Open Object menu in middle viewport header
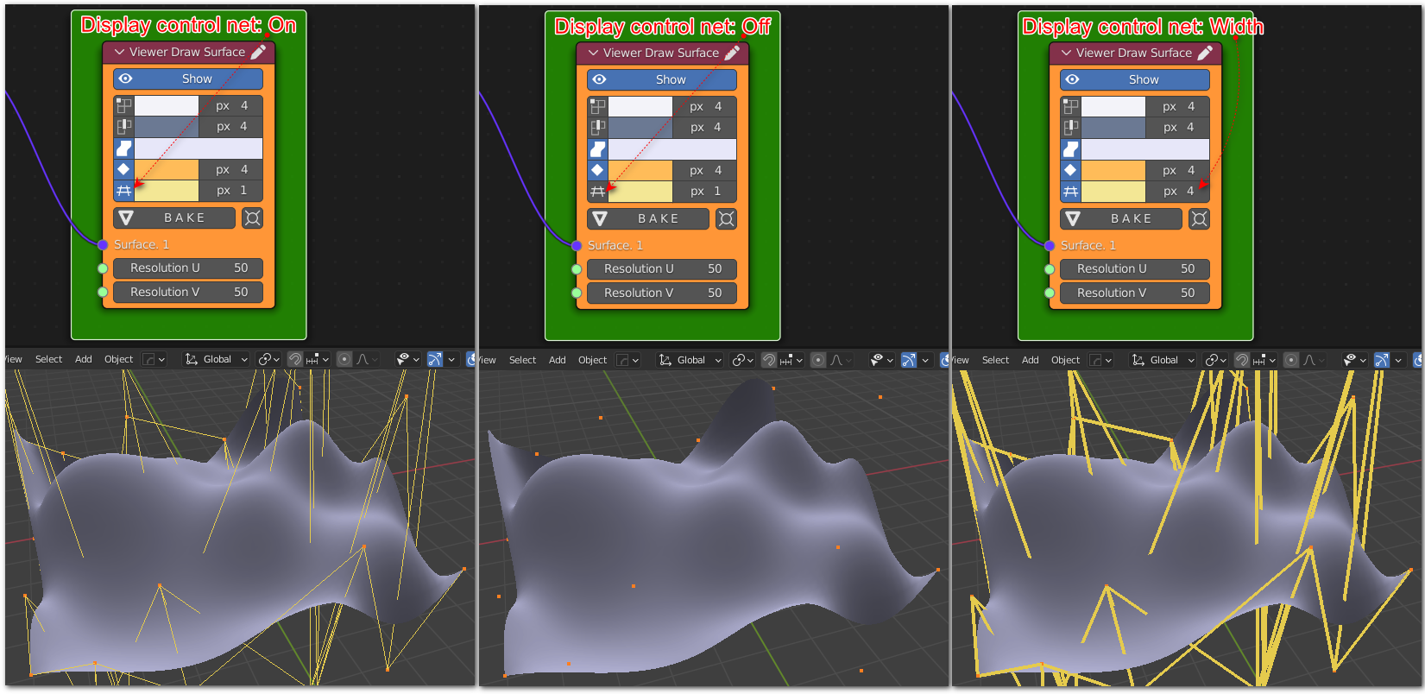Screen dimensions: 1425x694 click(593, 360)
